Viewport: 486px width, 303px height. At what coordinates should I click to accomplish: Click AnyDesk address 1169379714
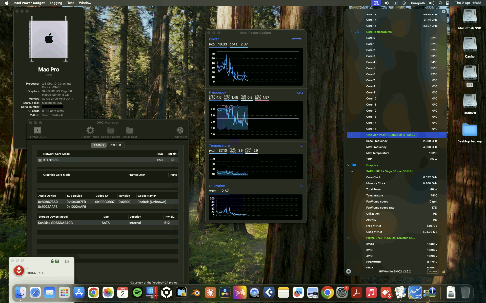(35, 273)
